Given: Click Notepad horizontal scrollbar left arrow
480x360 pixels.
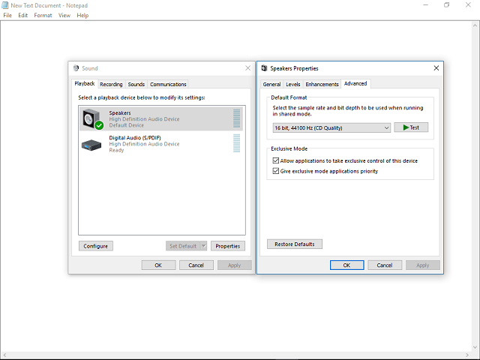Looking at the screenshot, I should (x=4, y=355).
